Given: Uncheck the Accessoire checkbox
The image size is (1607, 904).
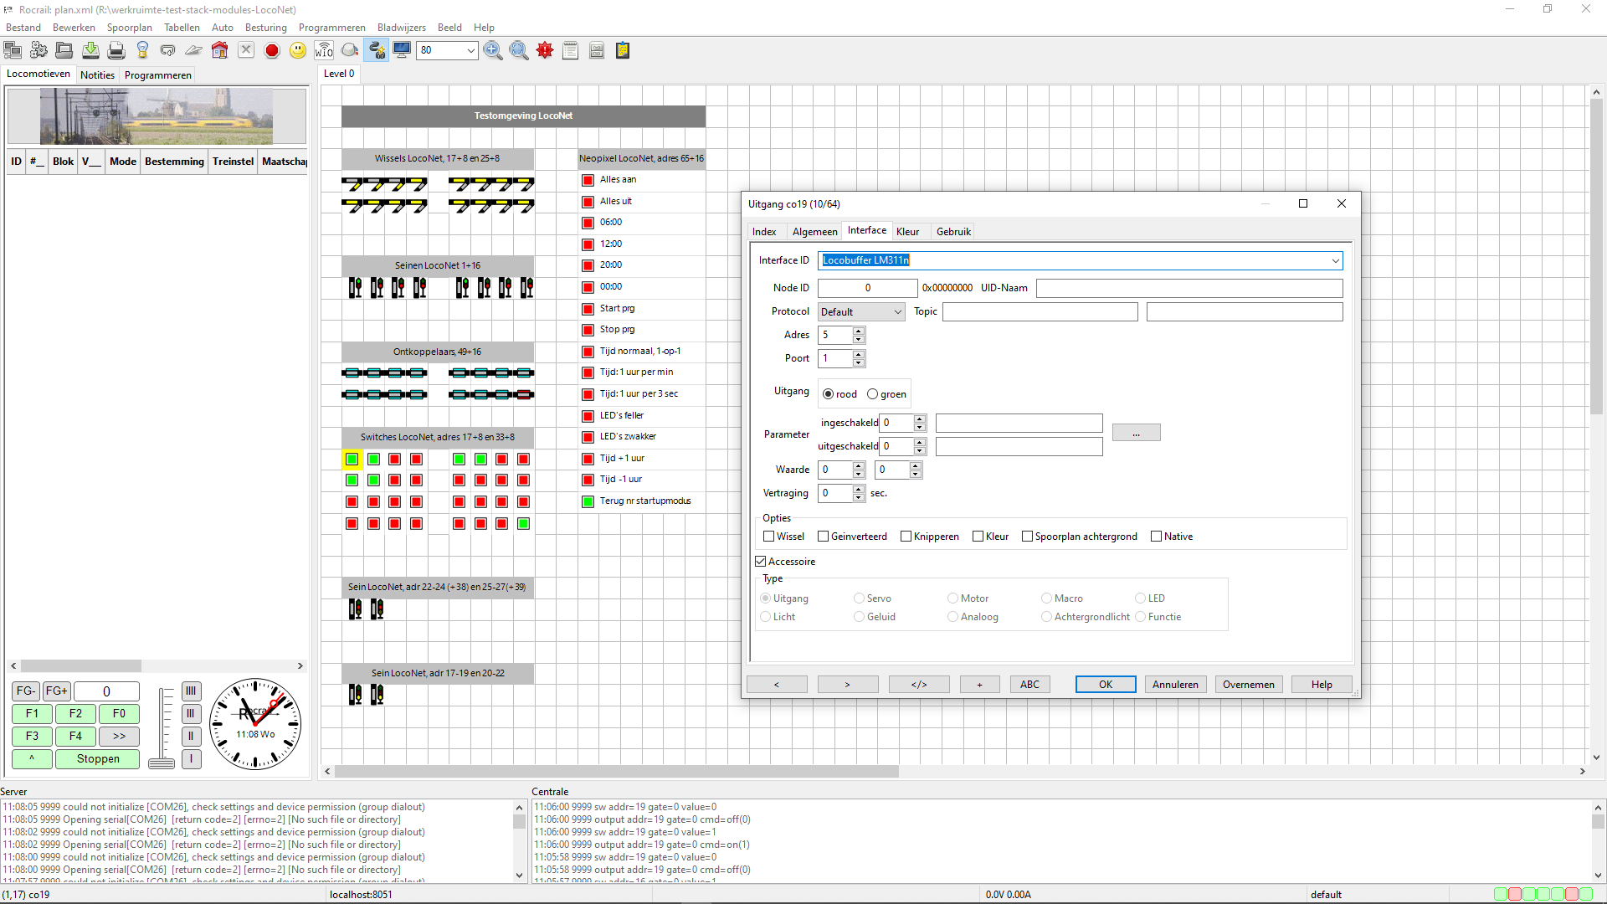Looking at the screenshot, I should click(761, 562).
